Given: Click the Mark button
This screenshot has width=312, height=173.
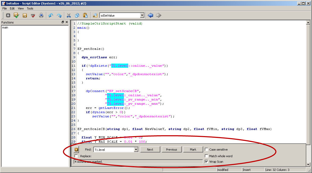Looking at the screenshot, I should coord(193,150).
